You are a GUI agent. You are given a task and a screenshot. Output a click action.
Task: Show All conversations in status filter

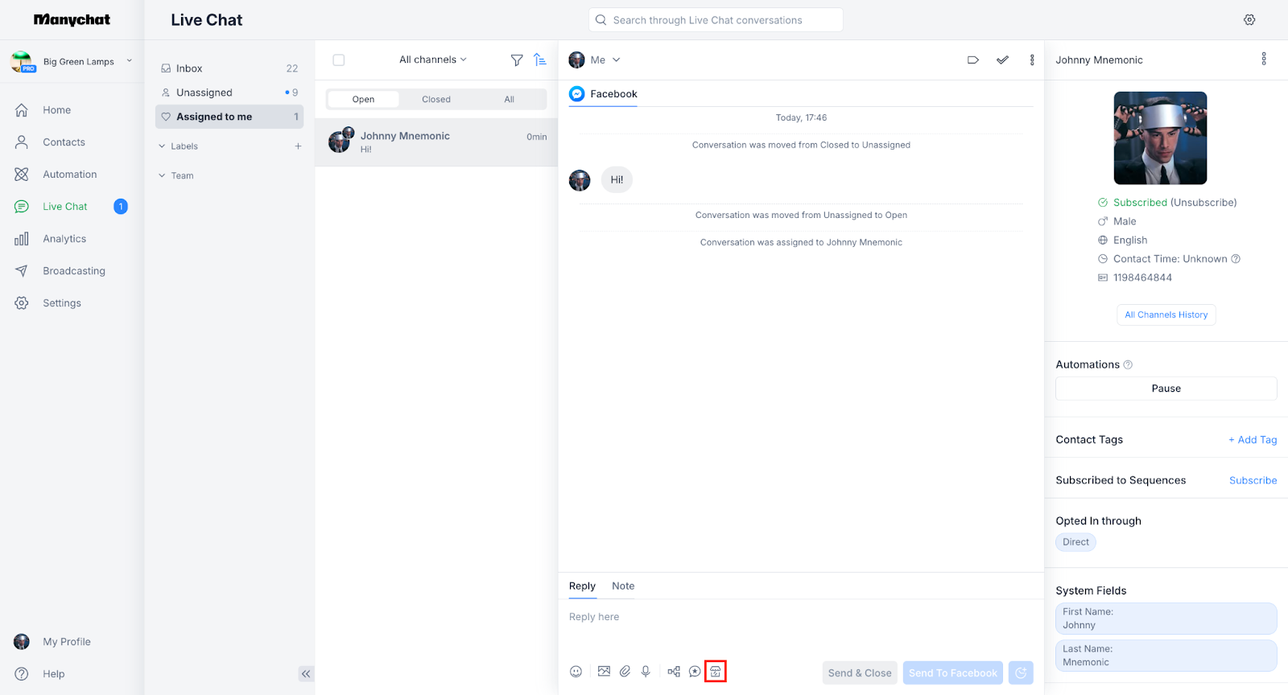[x=509, y=100]
